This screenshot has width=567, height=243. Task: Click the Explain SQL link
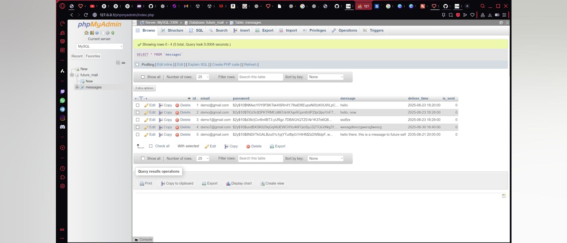coord(198,64)
